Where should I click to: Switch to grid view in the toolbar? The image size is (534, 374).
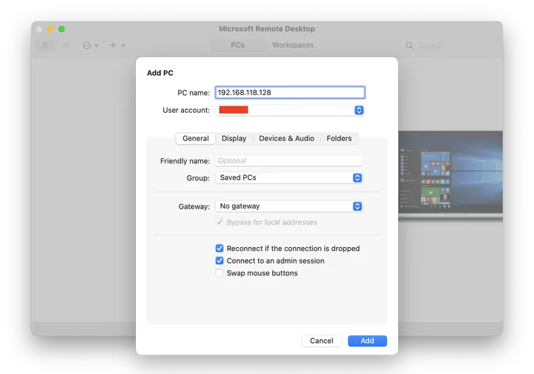(x=45, y=45)
